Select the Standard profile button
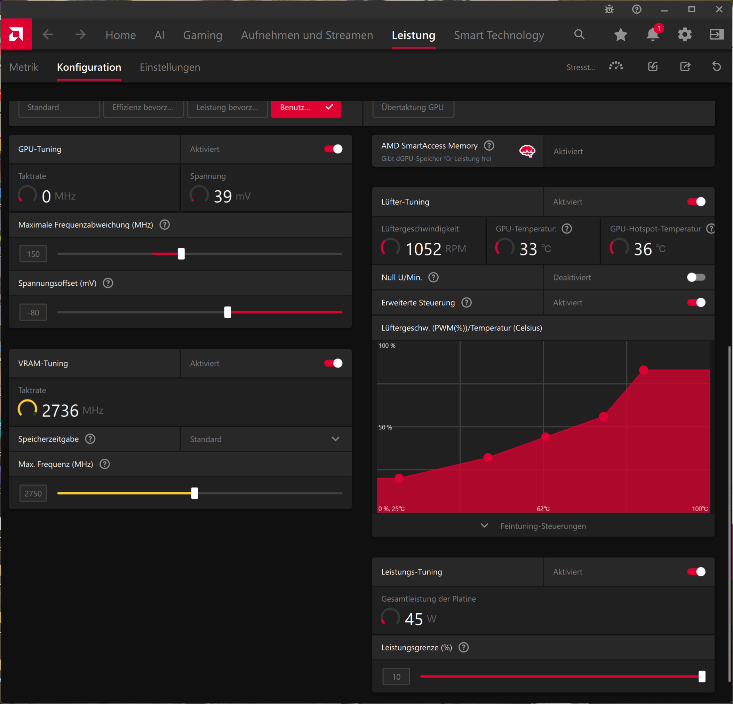 [59, 109]
